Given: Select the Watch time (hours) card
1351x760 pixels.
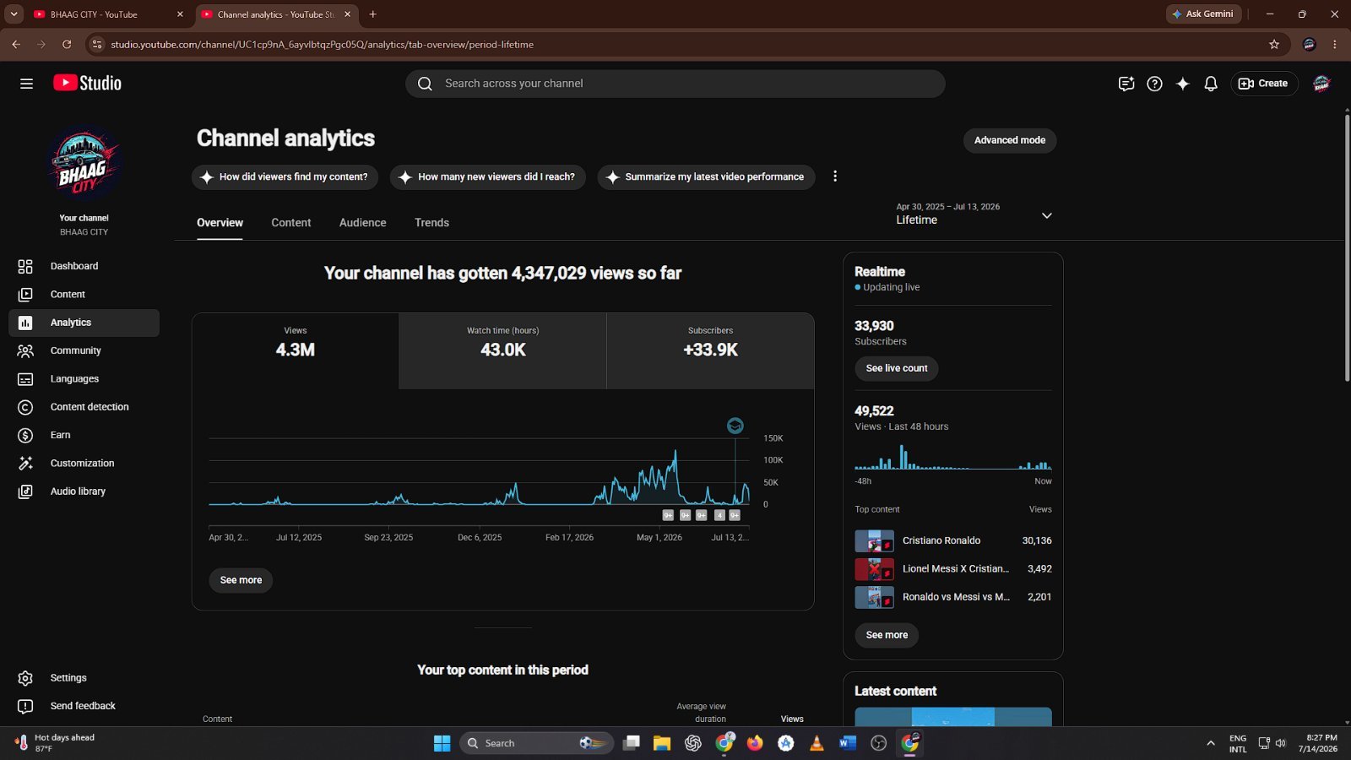Looking at the screenshot, I should click(x=502, y=351).
